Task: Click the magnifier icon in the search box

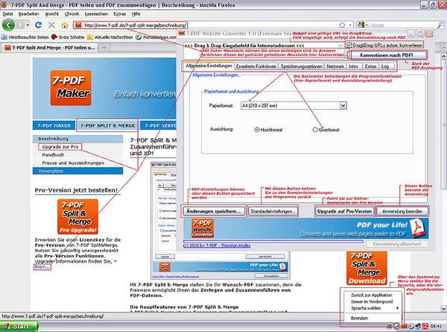Action: [x=441, y=25]
